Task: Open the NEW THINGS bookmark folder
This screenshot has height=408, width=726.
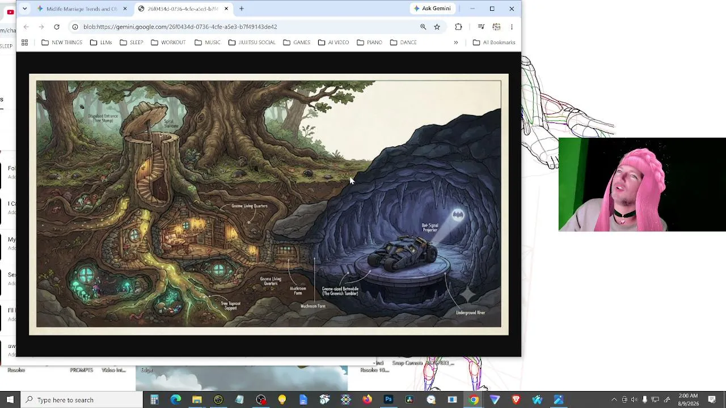Action: coord(62,42)
